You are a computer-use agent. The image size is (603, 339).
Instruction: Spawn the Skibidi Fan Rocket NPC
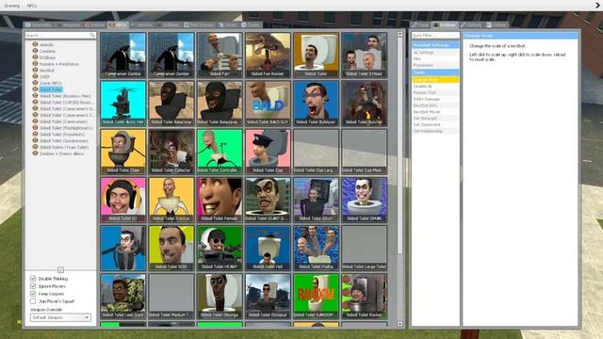(x=268, y=55)
